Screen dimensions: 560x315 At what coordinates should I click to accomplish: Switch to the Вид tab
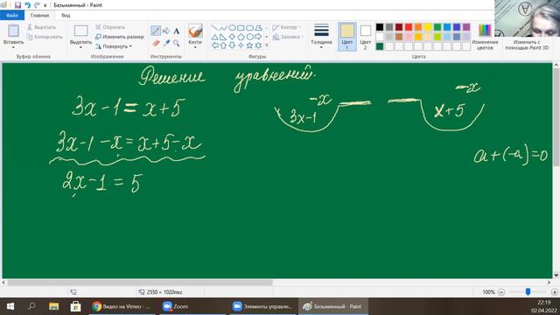[x=66, y=16]
